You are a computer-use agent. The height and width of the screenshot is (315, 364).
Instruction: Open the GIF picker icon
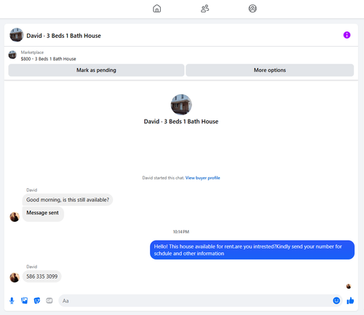pos(50,300)
